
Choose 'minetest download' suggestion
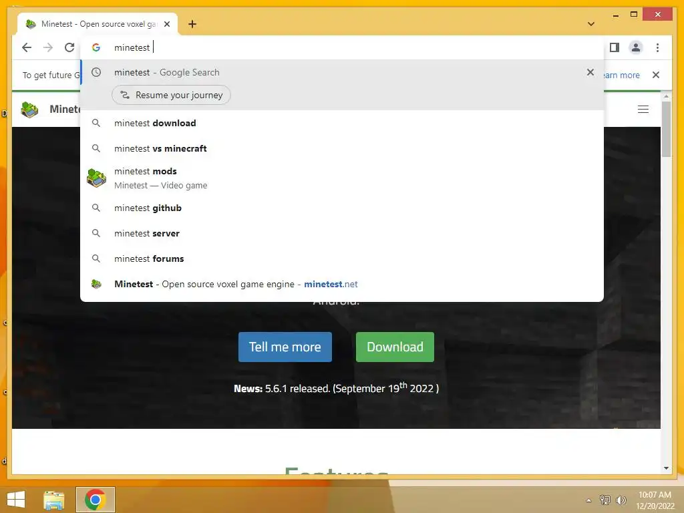click(342, 123)
